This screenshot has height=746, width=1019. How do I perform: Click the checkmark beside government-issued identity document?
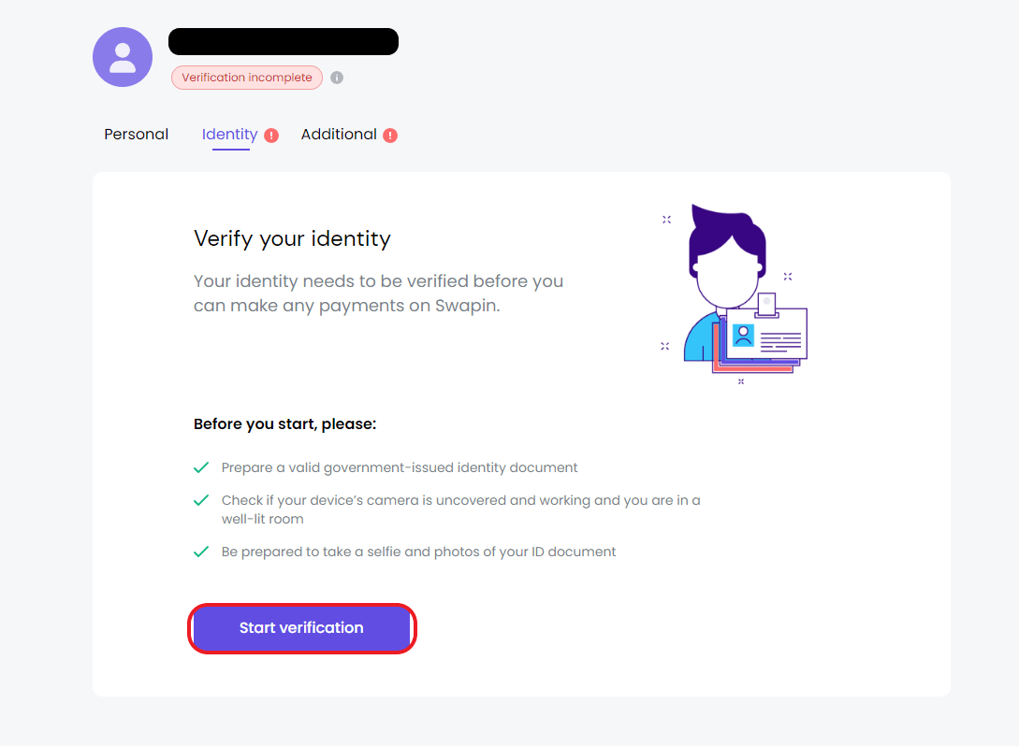(x=201, y=467)
